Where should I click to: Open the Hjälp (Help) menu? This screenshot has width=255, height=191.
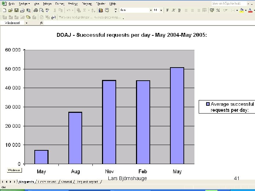pos(113,4)
